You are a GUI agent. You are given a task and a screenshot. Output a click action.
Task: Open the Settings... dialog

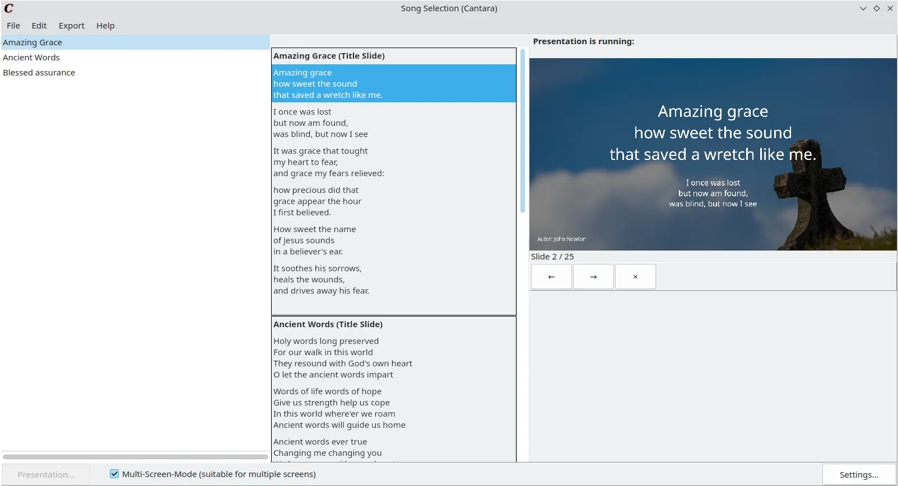859,474
